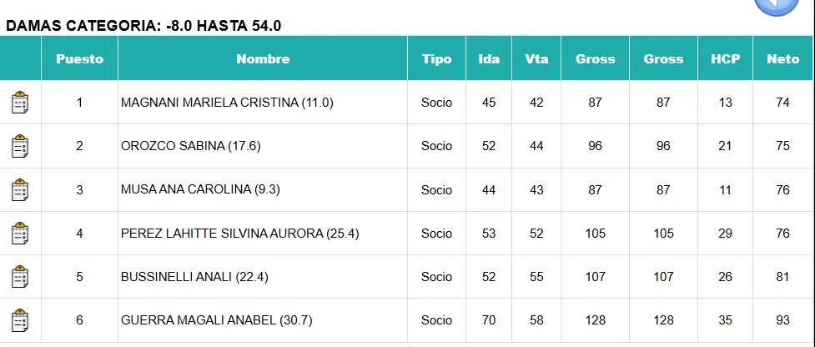Click the HCP column header

[725, 59]
